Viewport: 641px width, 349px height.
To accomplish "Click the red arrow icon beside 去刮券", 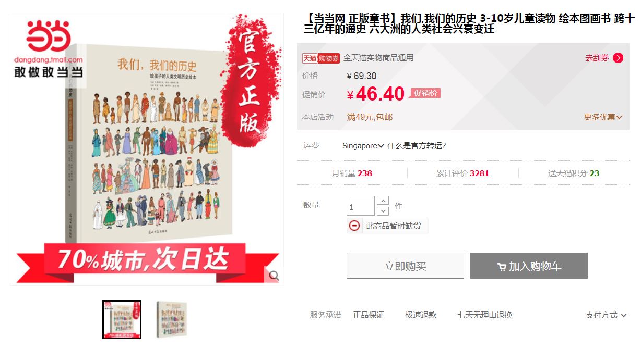I will (618, 58).
